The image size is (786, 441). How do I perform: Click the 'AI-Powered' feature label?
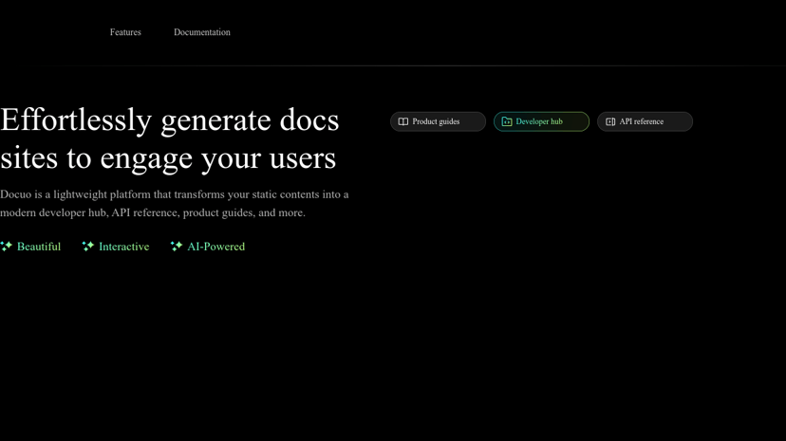[216, 247]
